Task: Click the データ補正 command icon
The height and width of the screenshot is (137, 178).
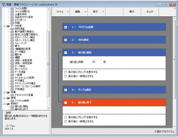Action: [12, 52]
